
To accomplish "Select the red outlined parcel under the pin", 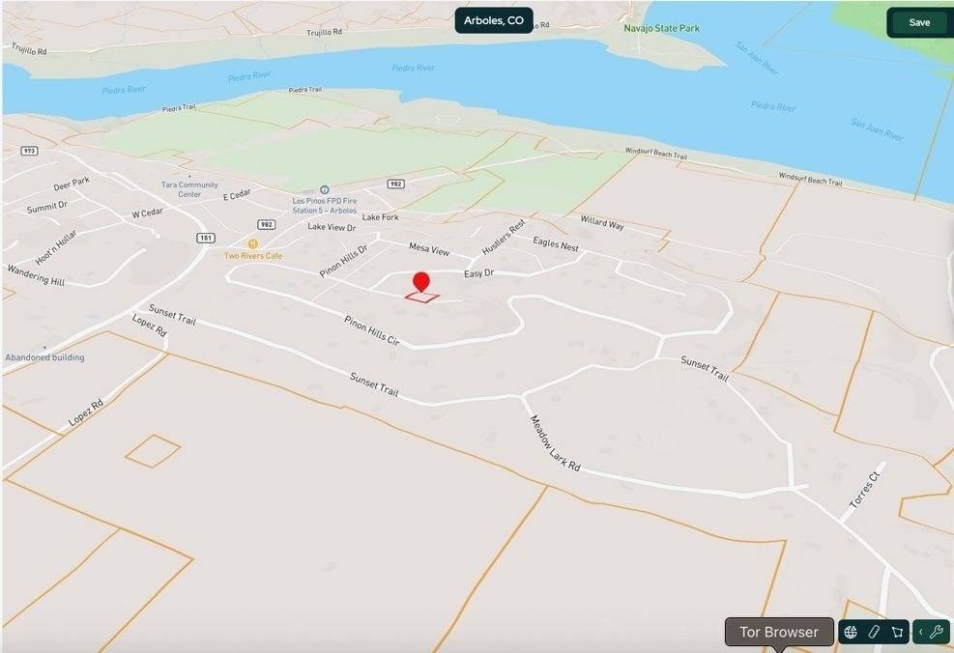I will point(422,298).
